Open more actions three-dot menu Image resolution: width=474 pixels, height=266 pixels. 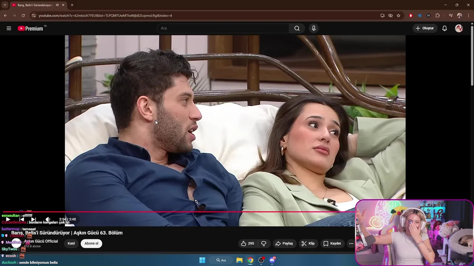click(351, 243)
